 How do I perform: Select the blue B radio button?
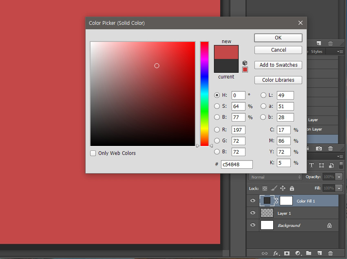tap(217, 152)
